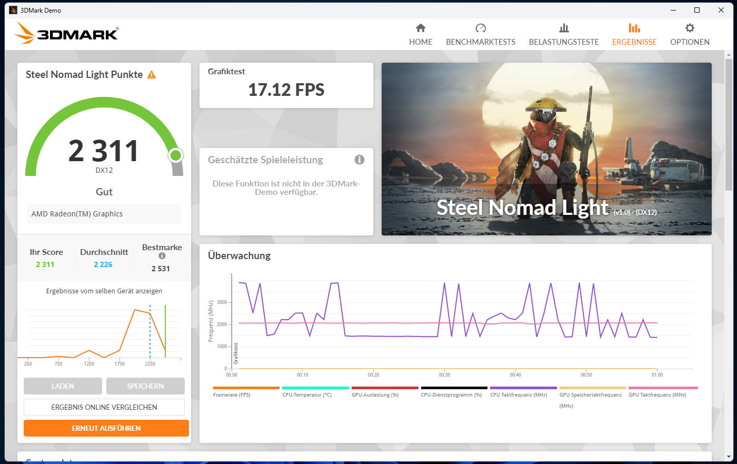Viewport: 737px width, 464px height.
Task: Click the scrollbar up arrow
Action: (x=729, y=54)
